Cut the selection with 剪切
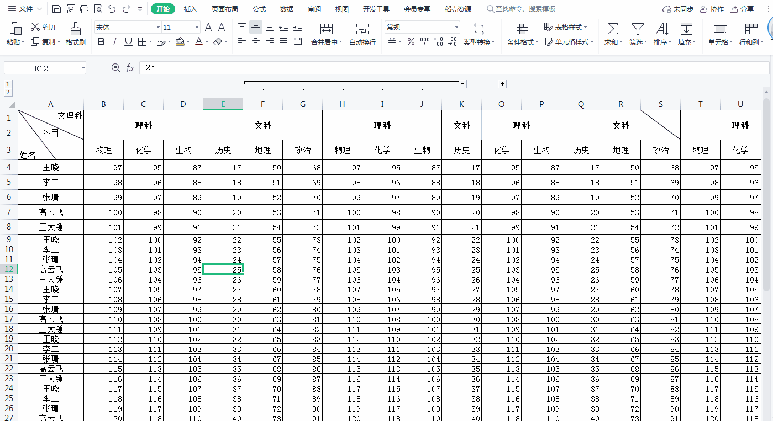Screen dimensions: 773x421 (x=43, y=27)
